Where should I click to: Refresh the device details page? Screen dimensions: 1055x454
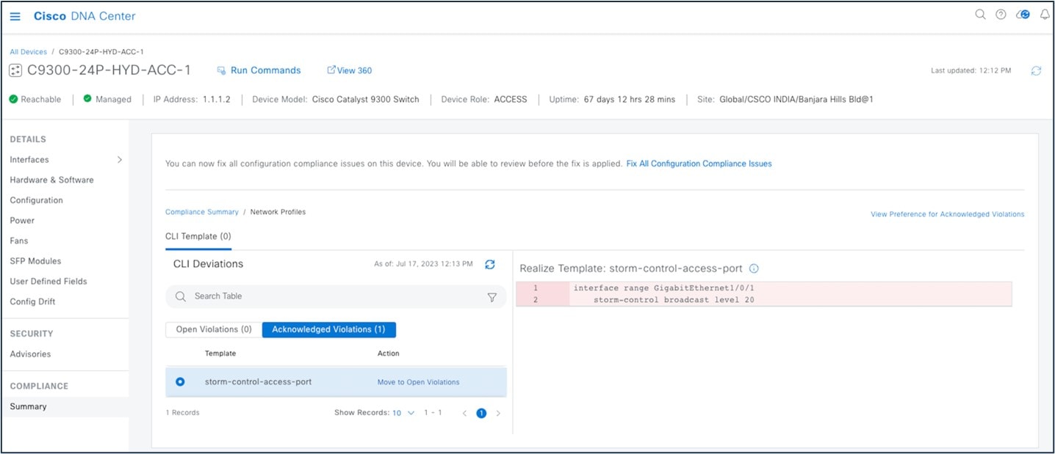(x=1036, y=70)
